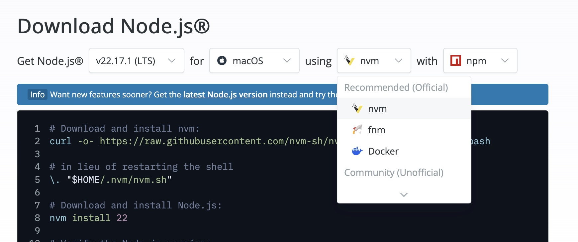
Task: Collapse the nvm installer dropdown
Action: (374, 60)
